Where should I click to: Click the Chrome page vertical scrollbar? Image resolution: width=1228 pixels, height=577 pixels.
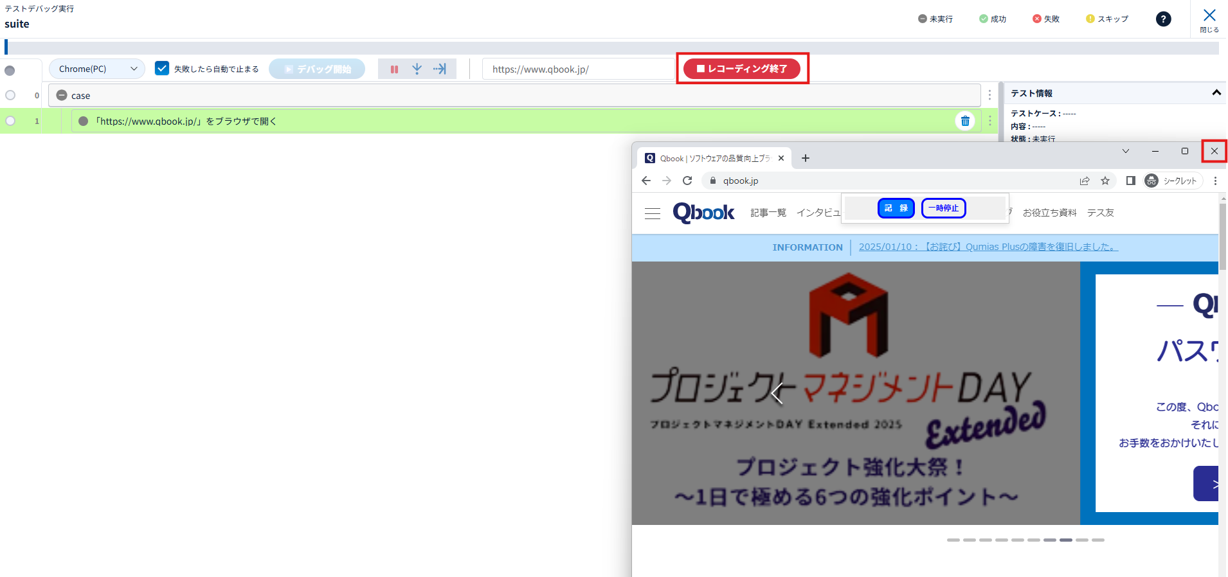1222,238
